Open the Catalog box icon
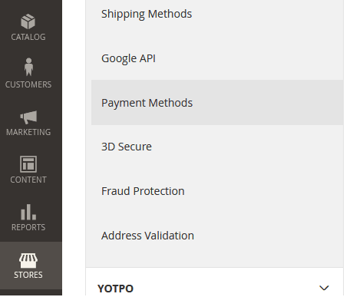363x297 pixels. (x=28, y=21)
